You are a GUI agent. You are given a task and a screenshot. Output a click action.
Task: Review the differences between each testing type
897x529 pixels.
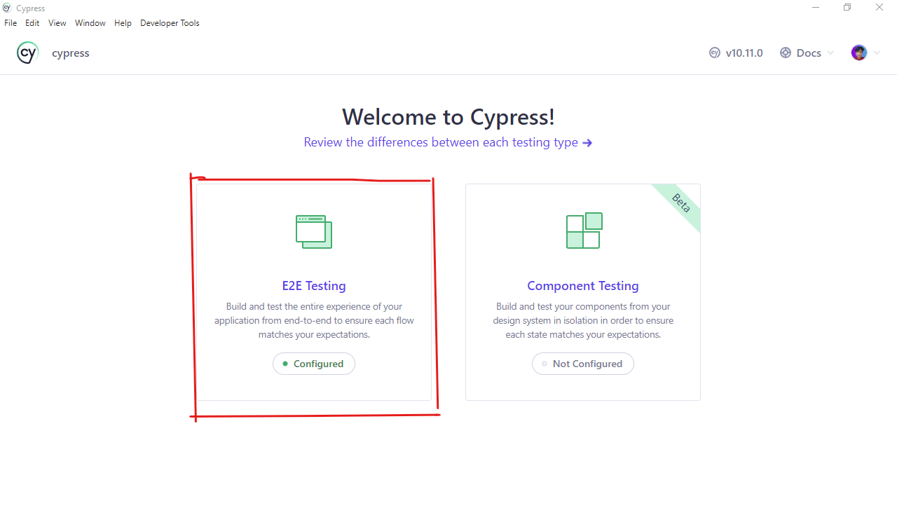[448, 142]
